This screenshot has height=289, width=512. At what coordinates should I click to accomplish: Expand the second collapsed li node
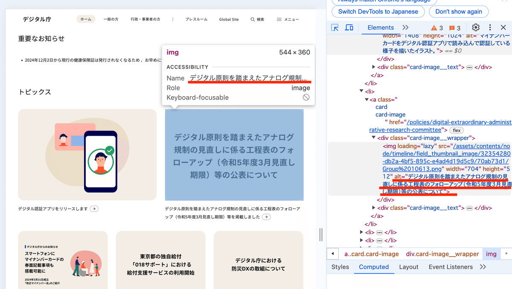(362, 240)
